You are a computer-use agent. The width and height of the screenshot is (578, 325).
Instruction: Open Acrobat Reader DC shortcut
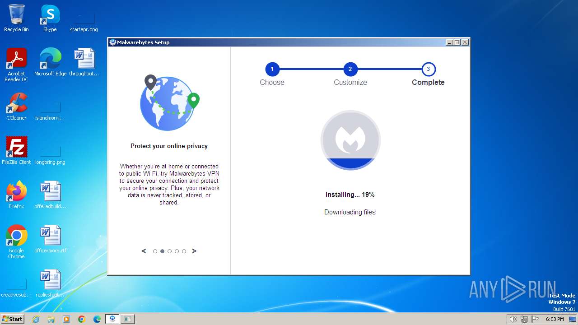coord(16,65)
